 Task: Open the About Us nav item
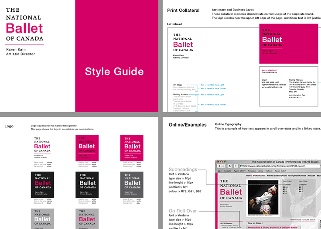pos(311,176)
